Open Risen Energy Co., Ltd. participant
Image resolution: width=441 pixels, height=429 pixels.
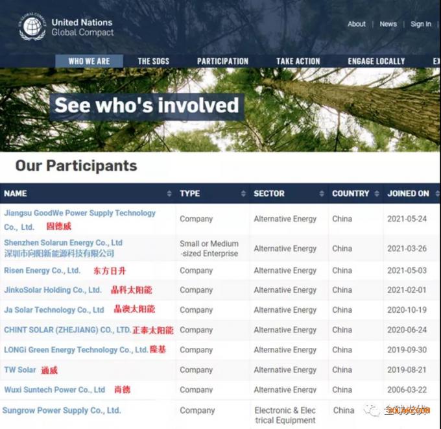click(42, 271)
